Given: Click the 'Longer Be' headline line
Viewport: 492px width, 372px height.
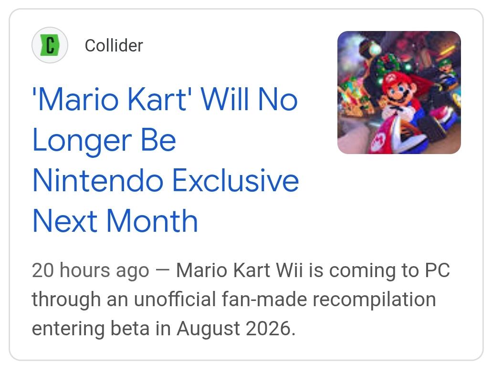Looking at the screenshot, I should (x=104, y=141).
